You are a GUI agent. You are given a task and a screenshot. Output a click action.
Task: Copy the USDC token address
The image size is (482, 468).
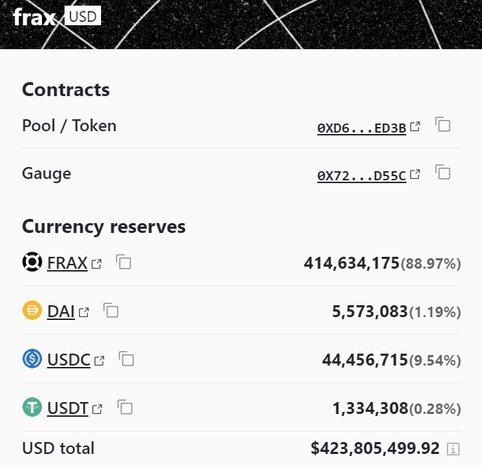[126, 359]
